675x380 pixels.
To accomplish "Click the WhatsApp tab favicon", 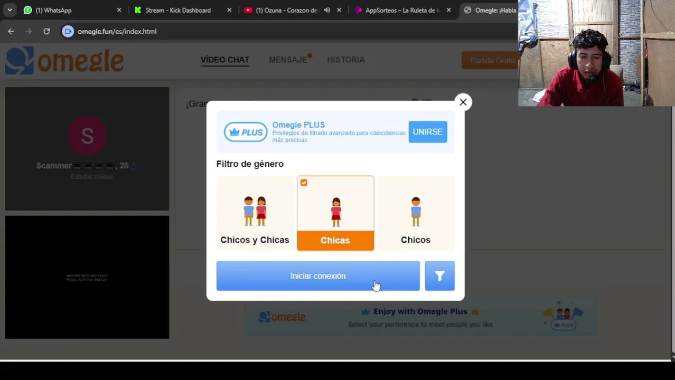I will pyautogui.click(x=28, y=10).
